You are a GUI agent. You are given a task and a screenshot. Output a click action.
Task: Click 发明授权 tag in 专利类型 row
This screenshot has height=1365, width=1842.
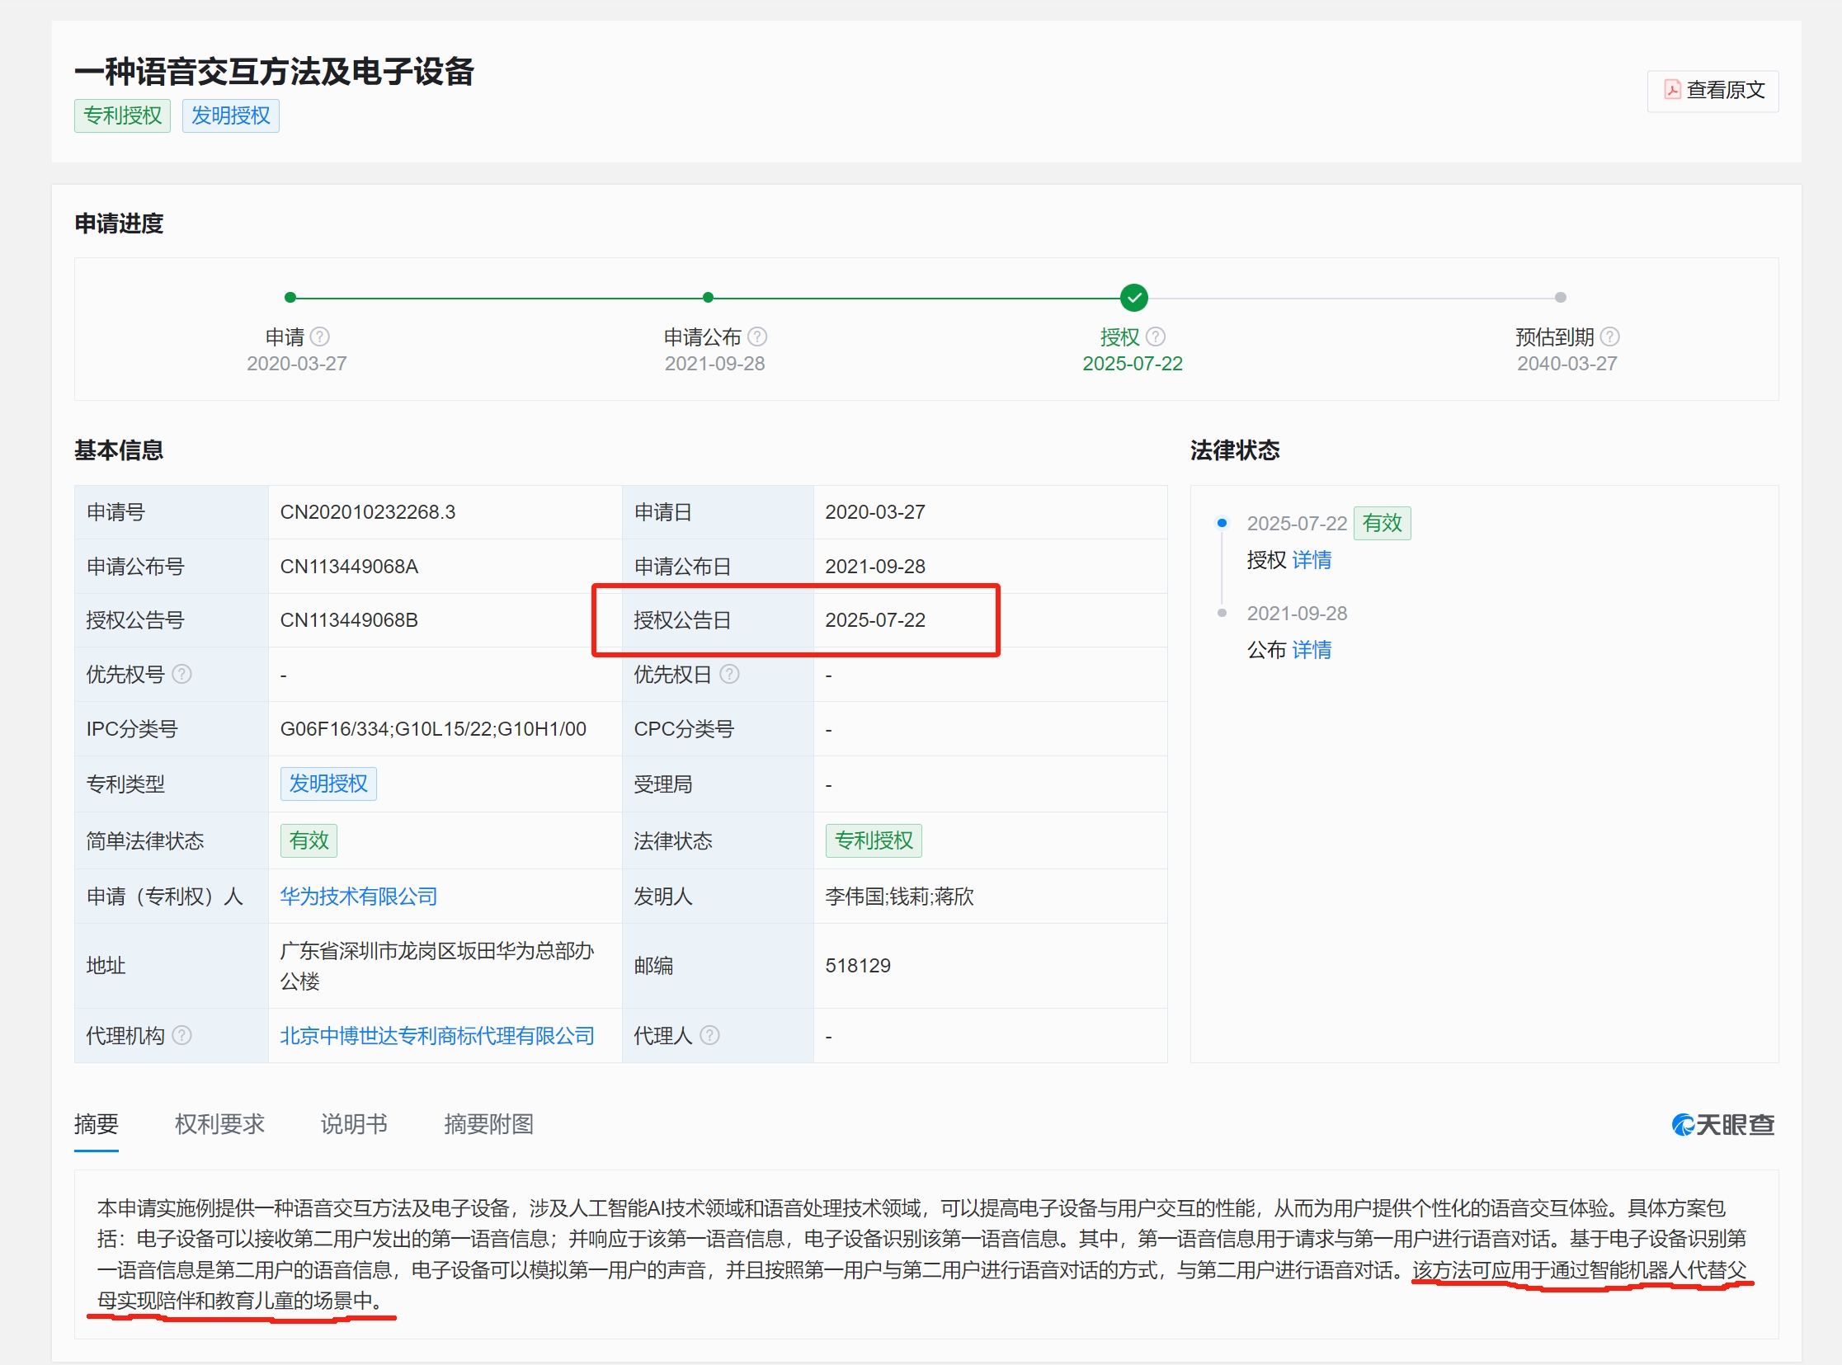[x=328, y=784]
